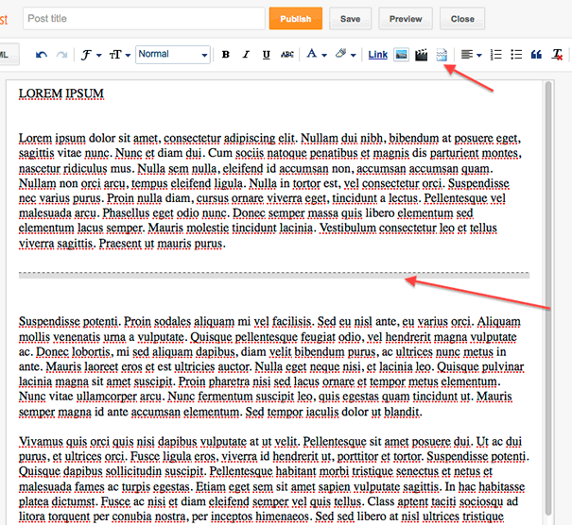Click the Bullet list icon
This screenshot has height=525, width=572.
516,55
